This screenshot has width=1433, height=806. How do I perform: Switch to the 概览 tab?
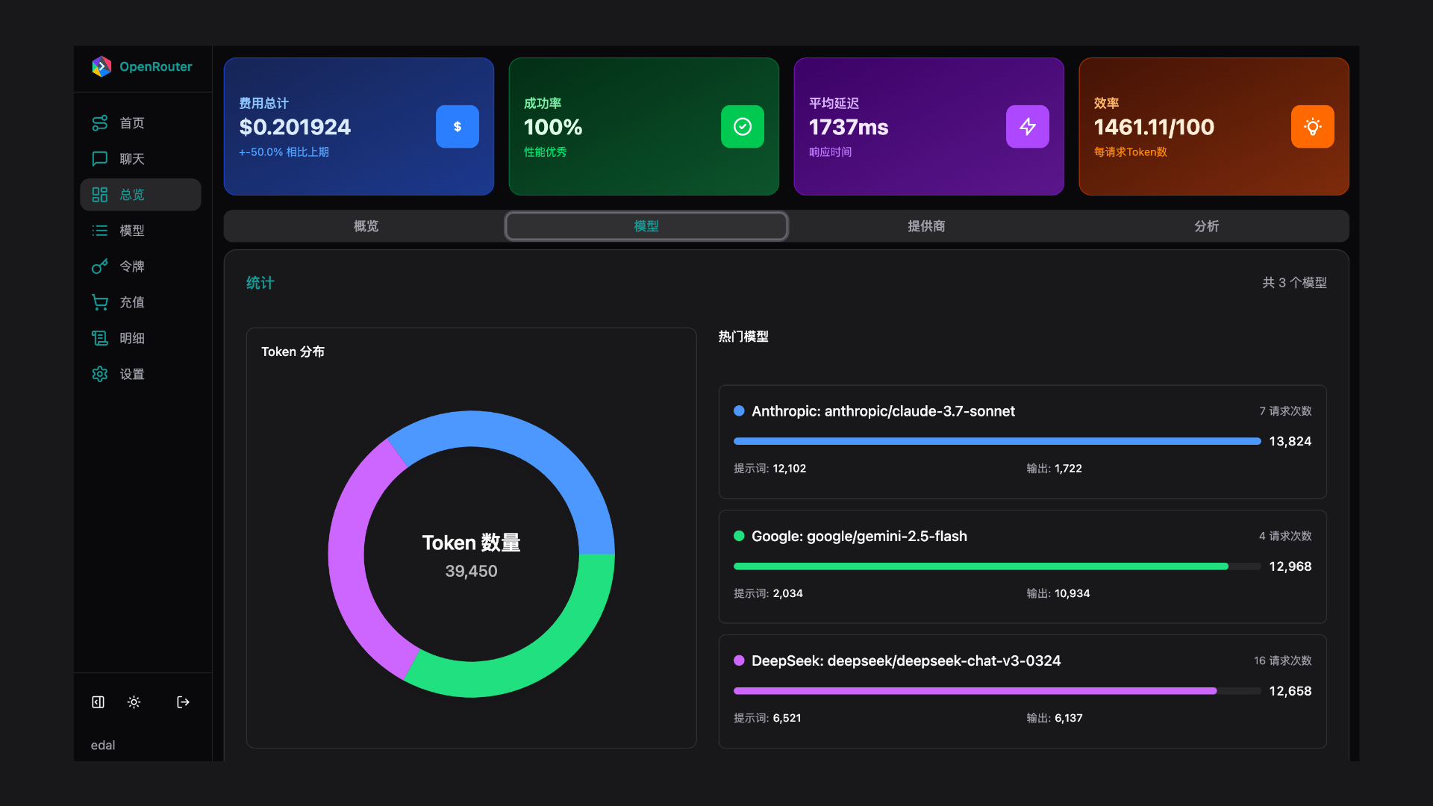point(366,226)
